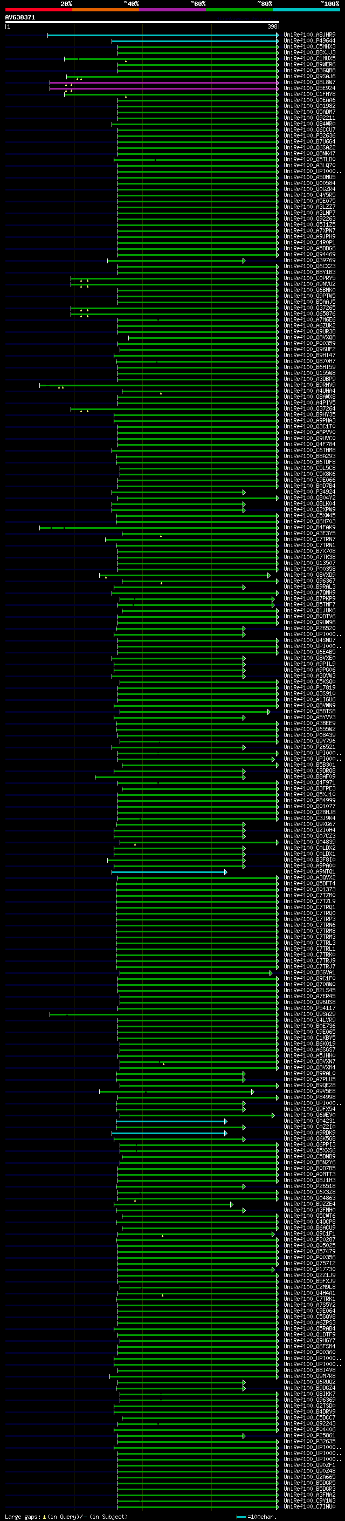
Task: Open the UniRef100_C7TZL9 entry
Action: click(x=309, y=901)
